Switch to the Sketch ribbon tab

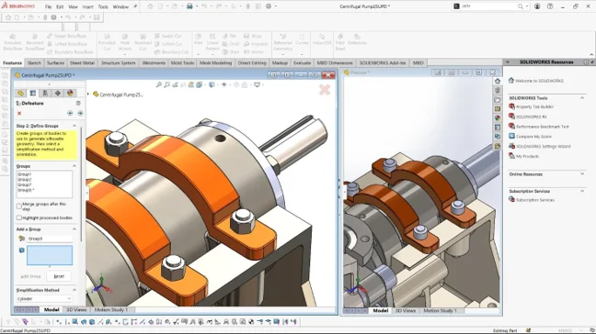click(34, 63)
